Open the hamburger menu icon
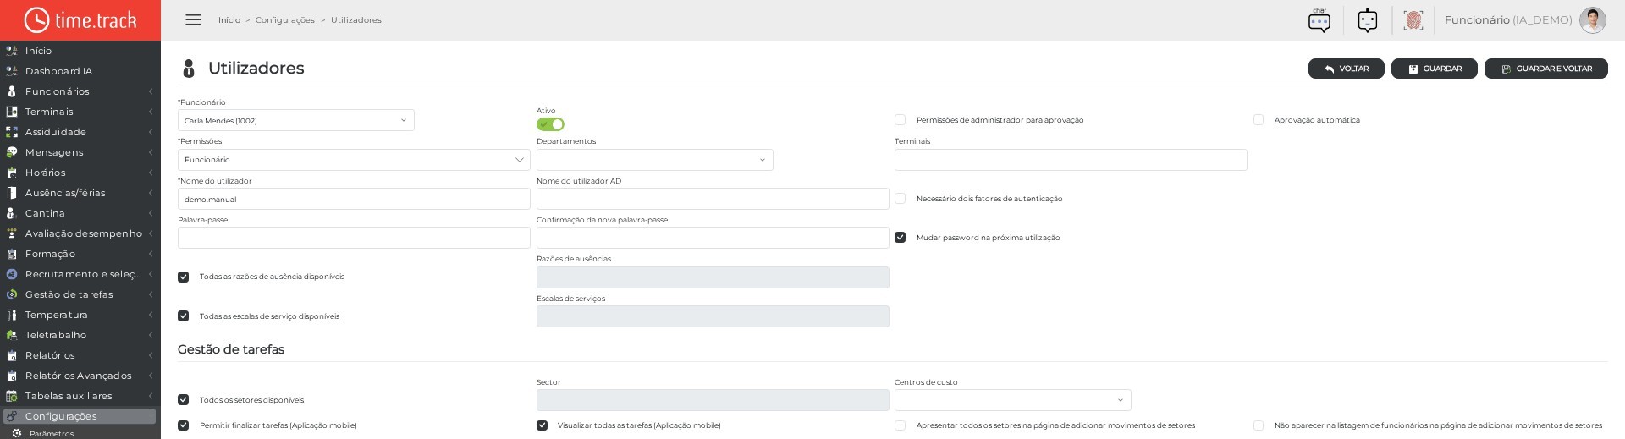This screenshot has height=439, width=1625. point(193,19)
